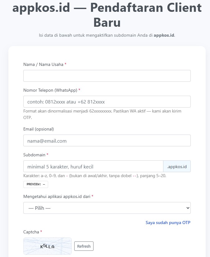Click the Pendaftaran Client Baru page heading

(x=107, y=15)
